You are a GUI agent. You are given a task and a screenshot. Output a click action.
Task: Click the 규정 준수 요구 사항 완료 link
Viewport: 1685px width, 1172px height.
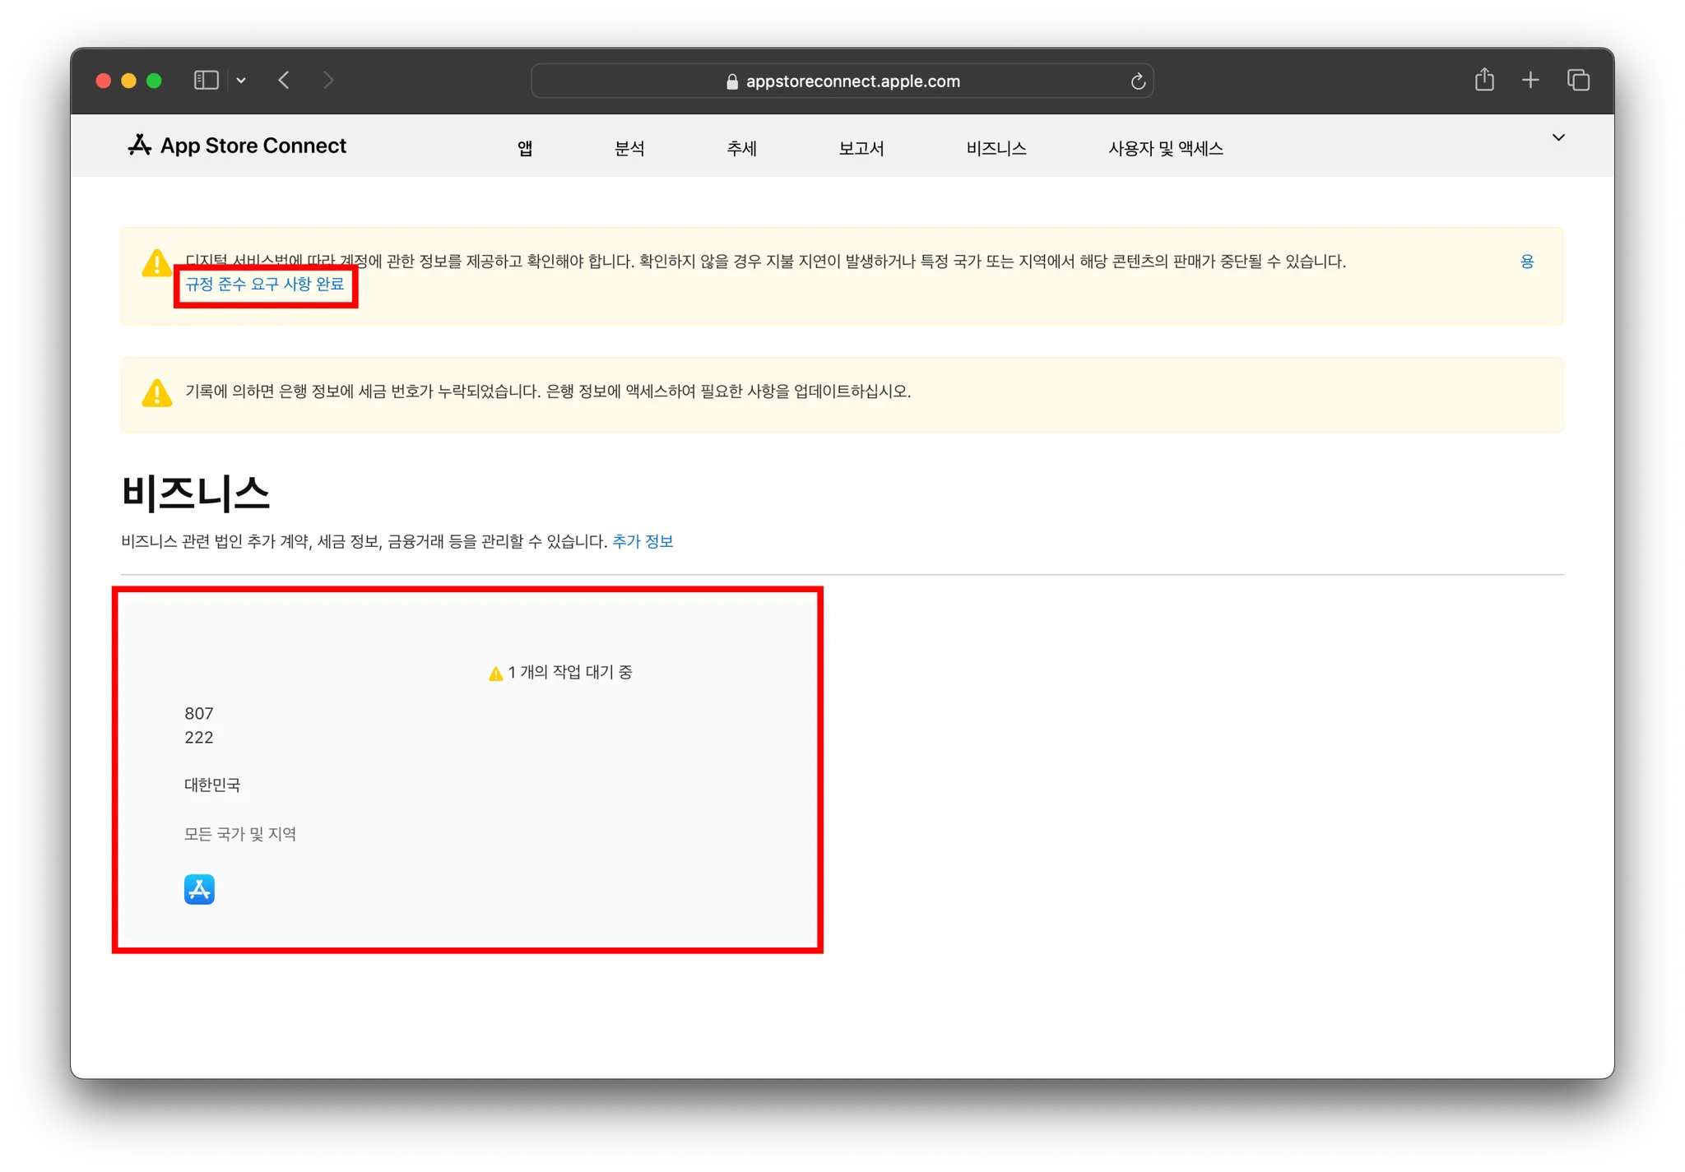(265, 284)
